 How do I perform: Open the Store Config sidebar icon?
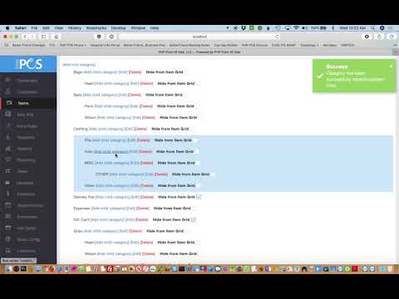(8, 239)
